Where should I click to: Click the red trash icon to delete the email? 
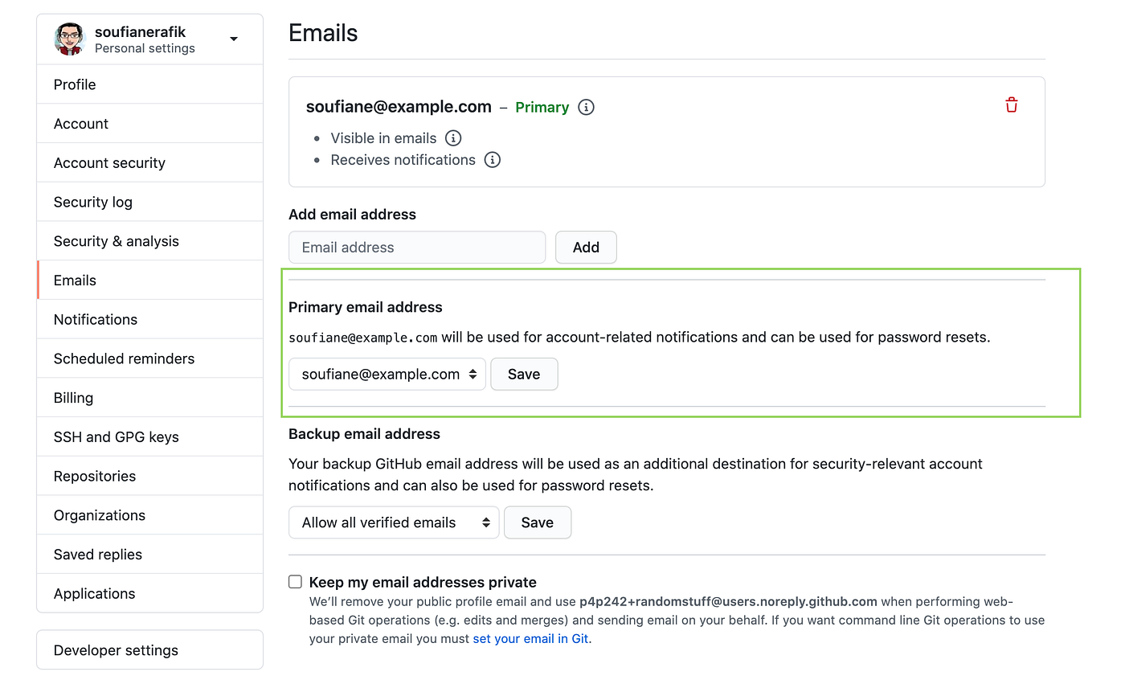[1012, 105]
